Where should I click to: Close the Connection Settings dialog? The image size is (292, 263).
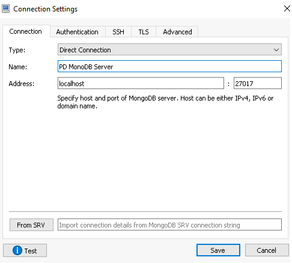287,8
